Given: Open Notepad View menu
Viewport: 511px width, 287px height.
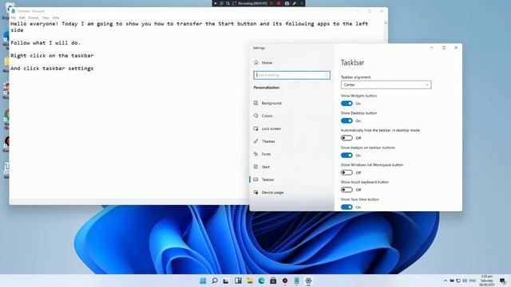Looking at the screenshot, I should (46, 18).
